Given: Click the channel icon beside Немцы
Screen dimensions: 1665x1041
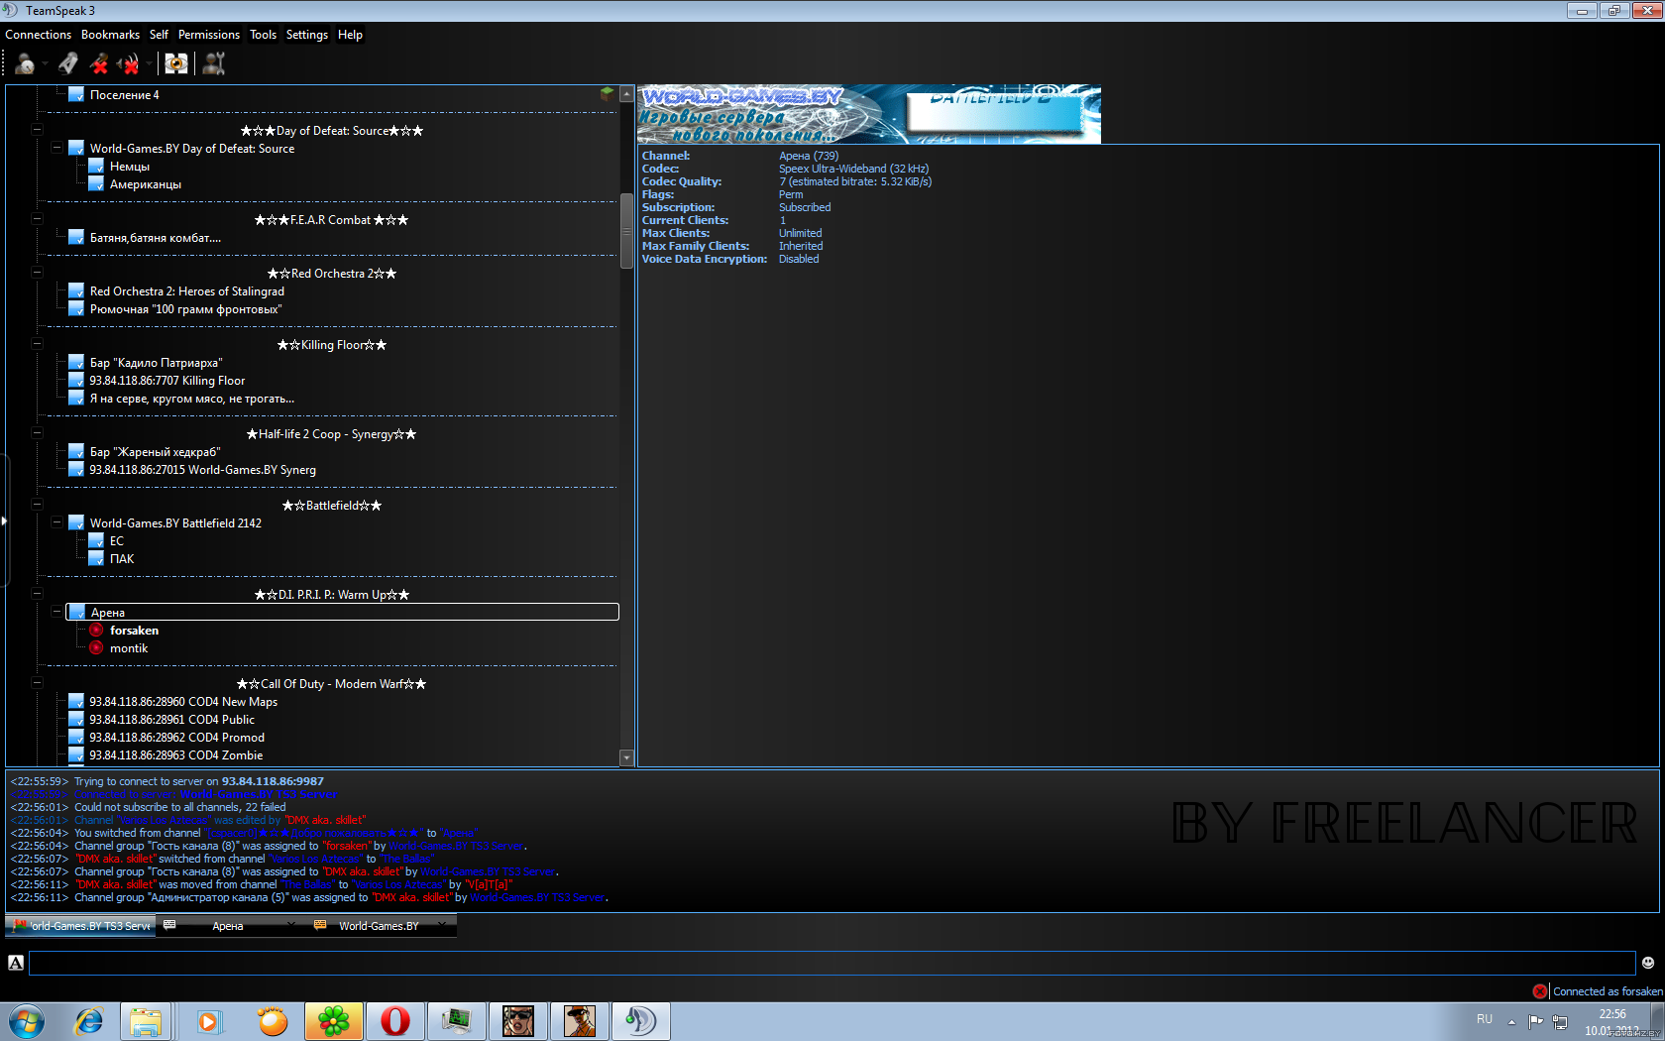Looking at the screenshot, I should coord(96,166).
